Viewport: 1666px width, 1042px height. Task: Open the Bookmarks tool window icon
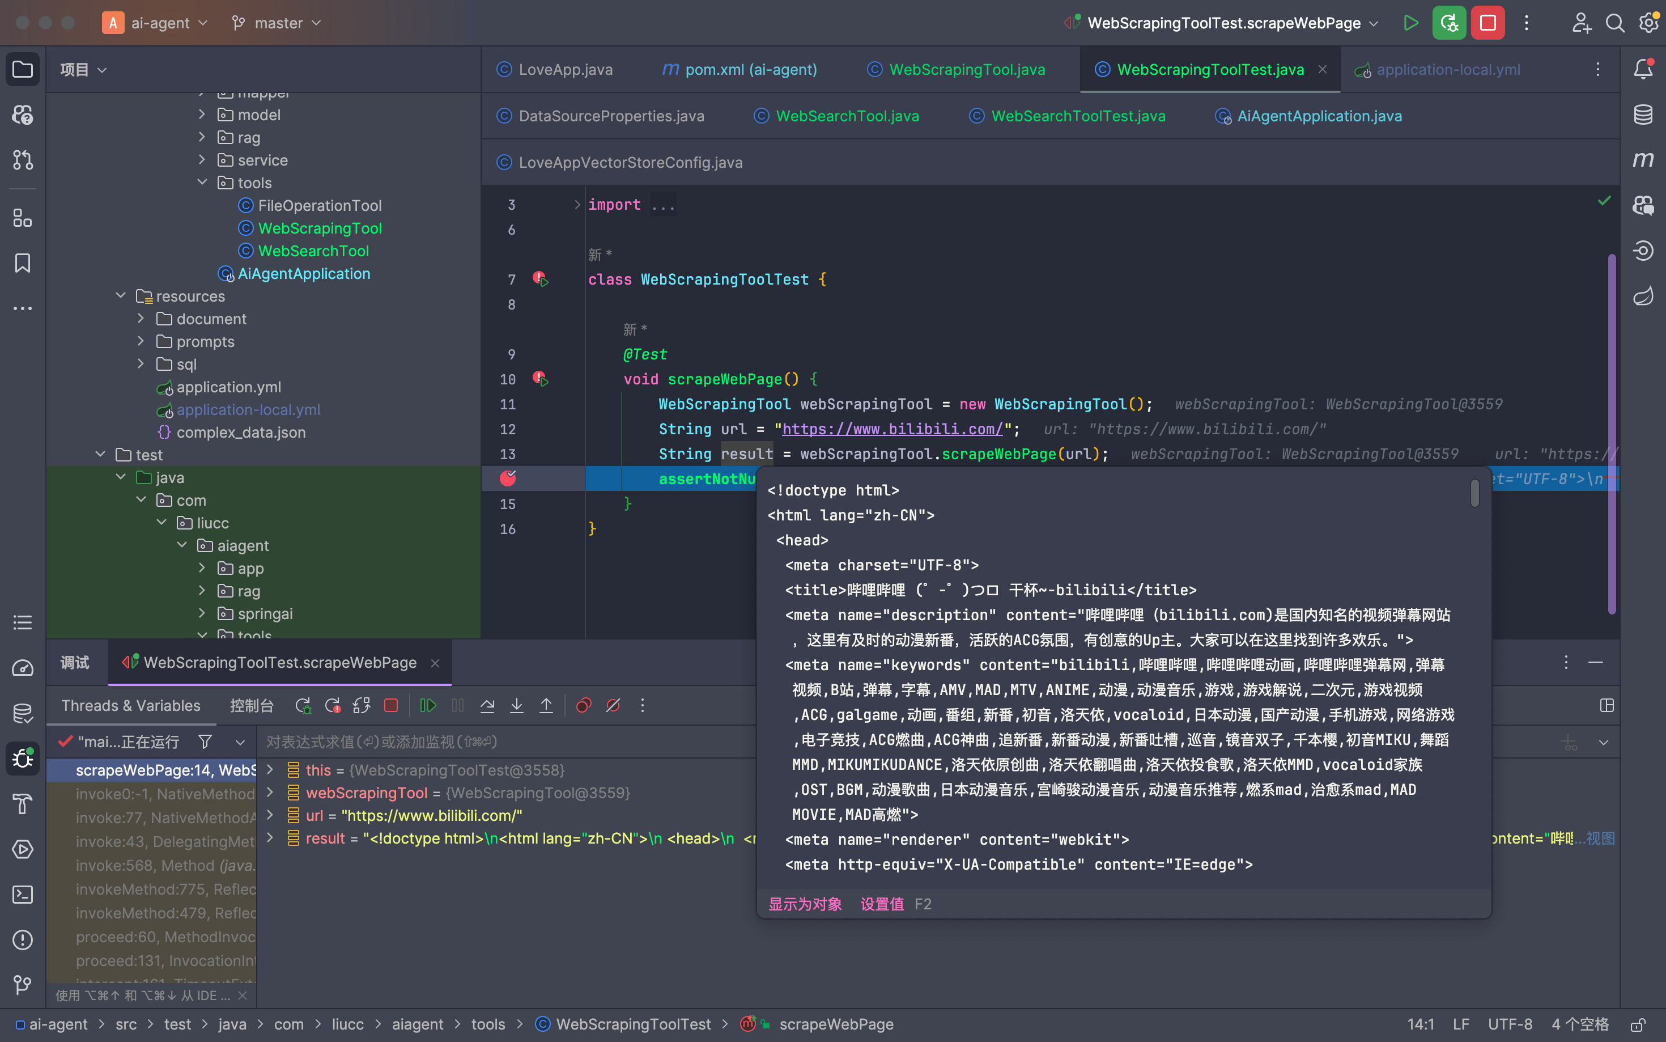[x=23, y=263]
